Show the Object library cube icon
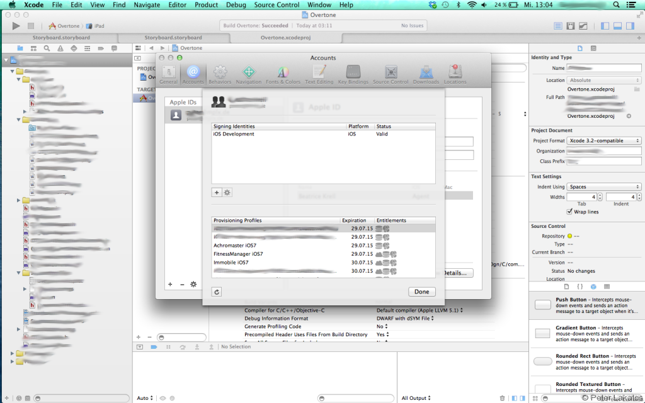 [x=593, y=287]
